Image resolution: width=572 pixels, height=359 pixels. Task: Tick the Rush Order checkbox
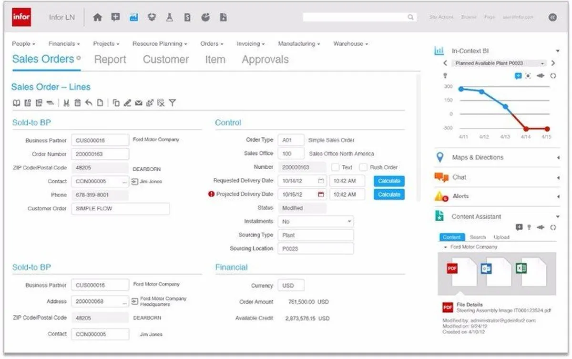363,167
